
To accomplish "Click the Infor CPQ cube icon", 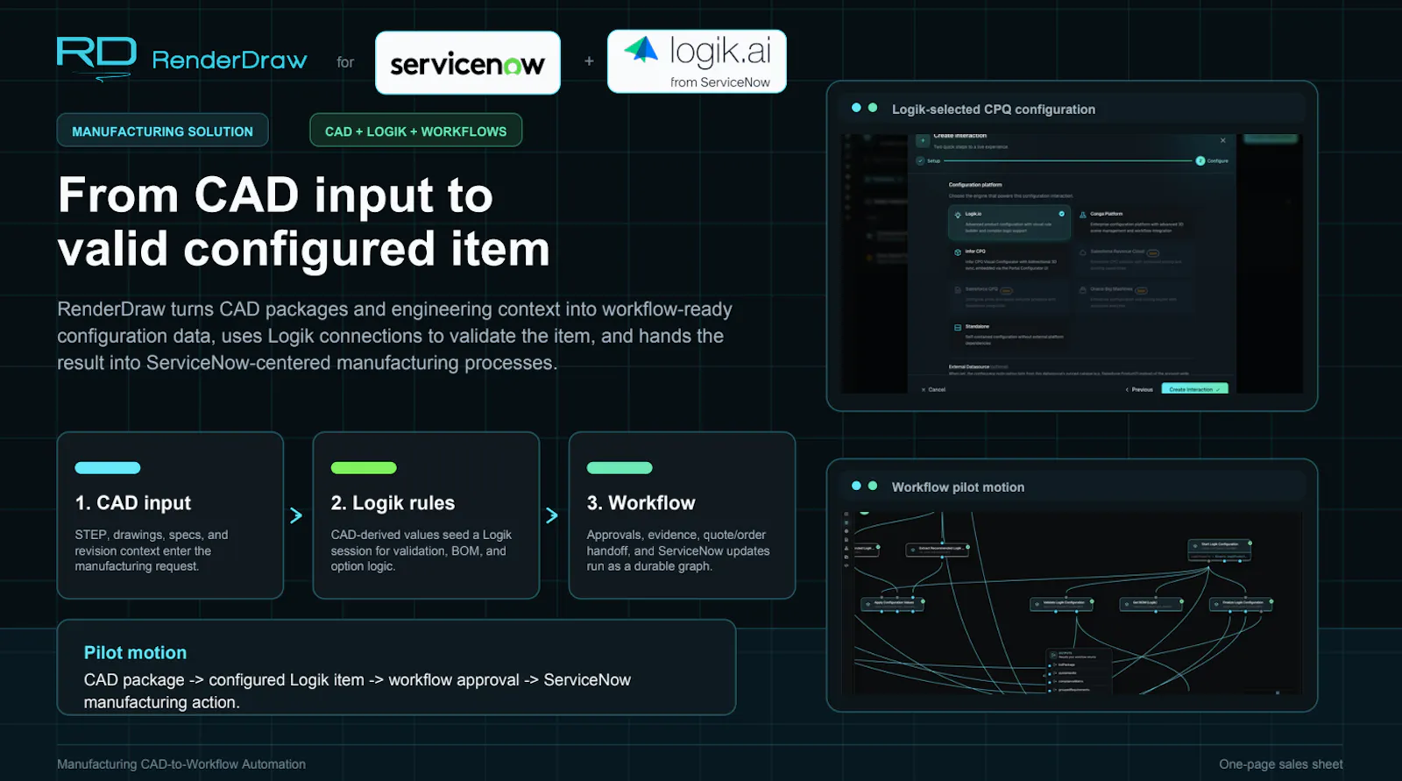I will (958, 252).
